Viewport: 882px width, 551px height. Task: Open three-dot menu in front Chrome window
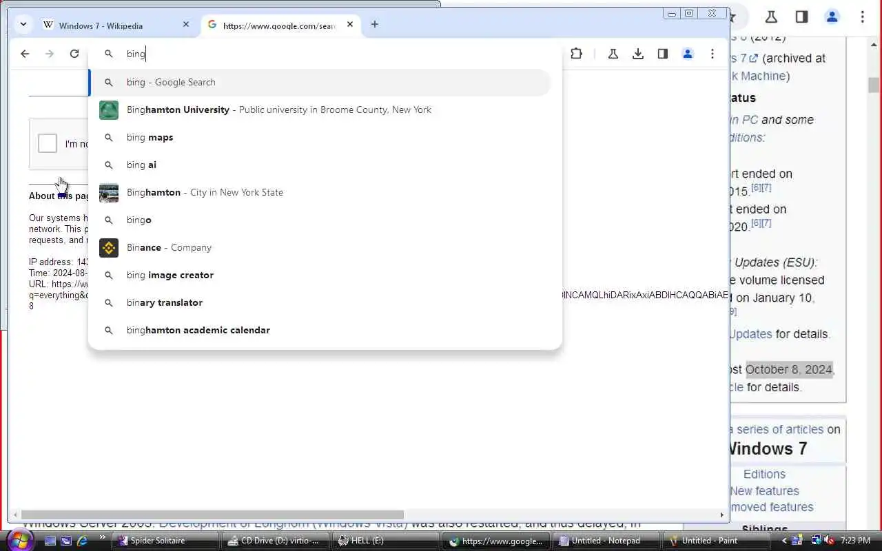coord(712,54)
